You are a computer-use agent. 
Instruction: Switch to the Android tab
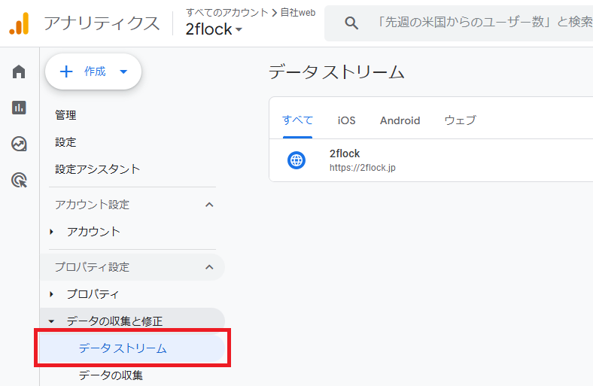pyautogui.click(x=400, y=120)
